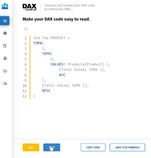151x158 pixels.
Task: Click the COPY CODE button
Action: pos(93,147)
